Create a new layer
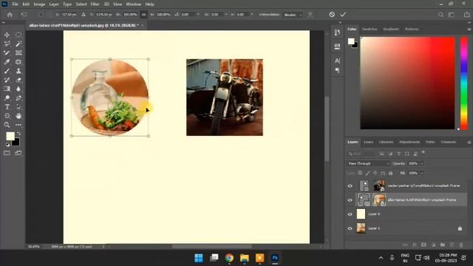473x266 pixels. pyautogui.click(x=452, y=245)
